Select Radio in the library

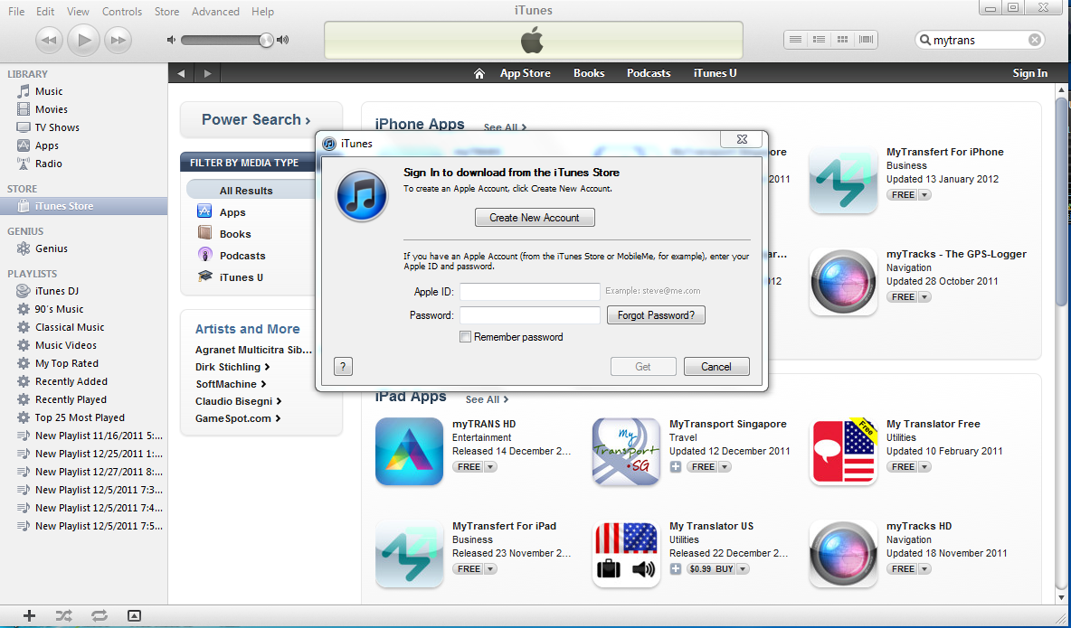tap(49, 164)
